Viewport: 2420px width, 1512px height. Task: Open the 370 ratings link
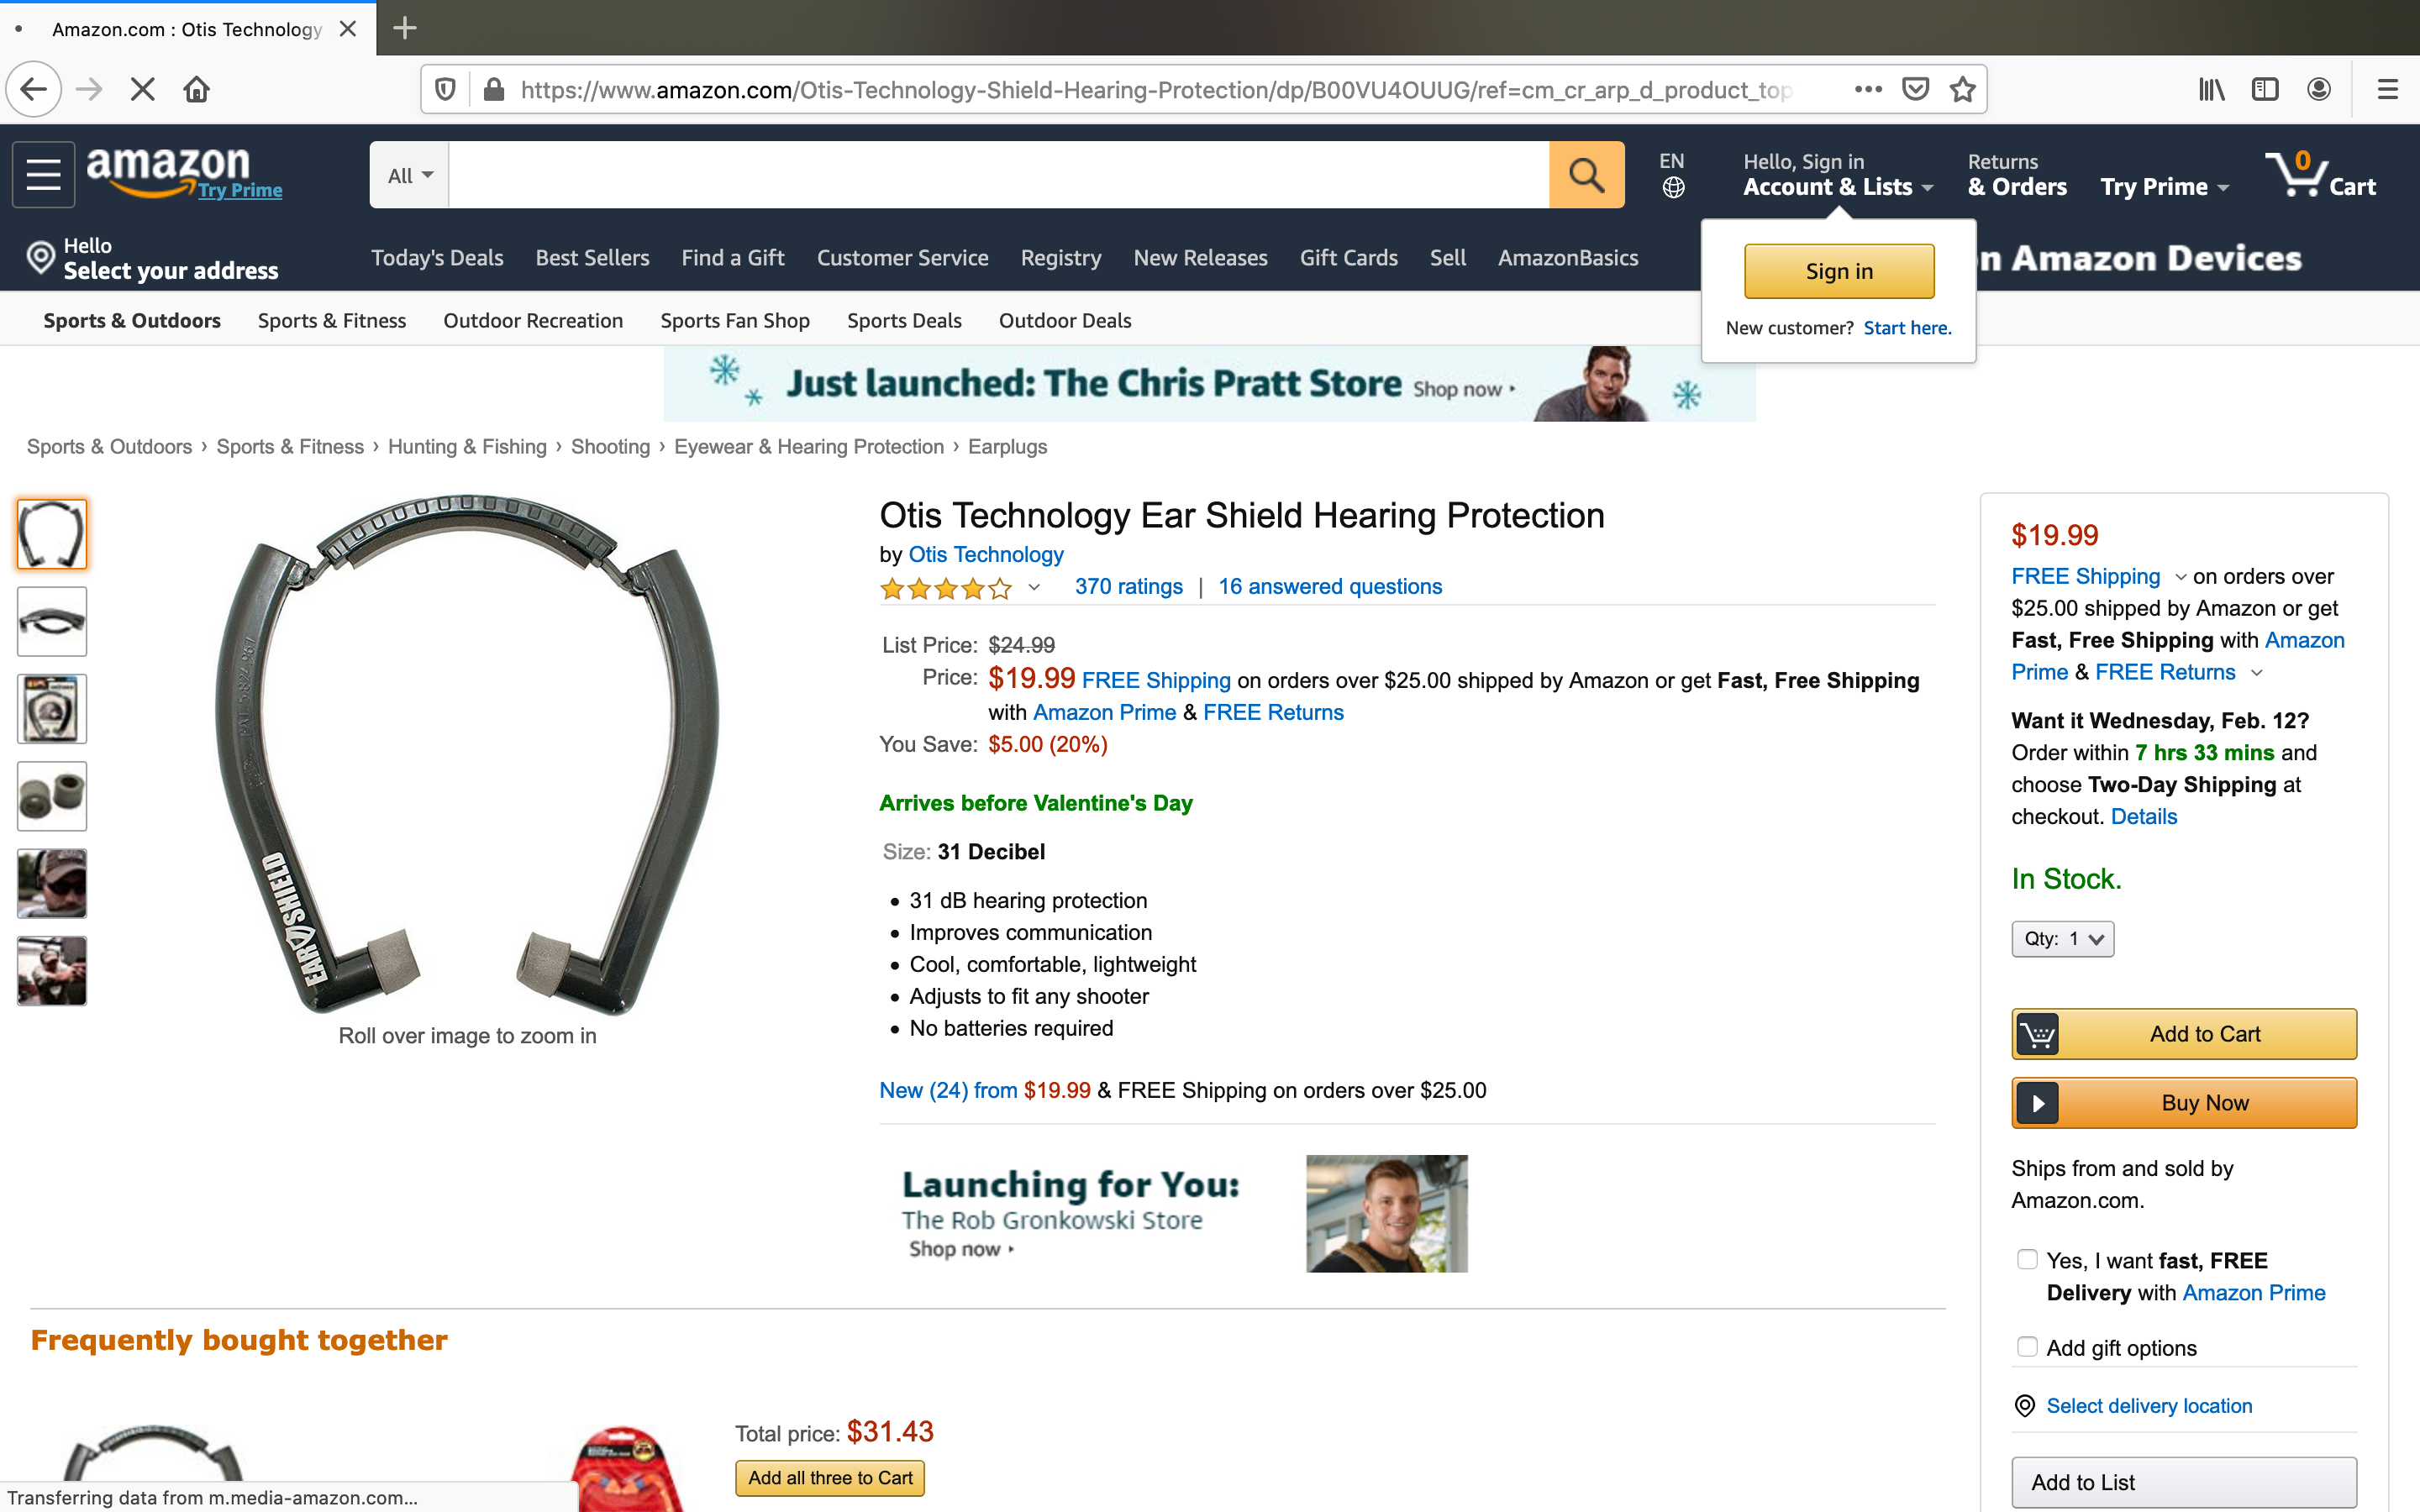click(x=1128, y=587)
